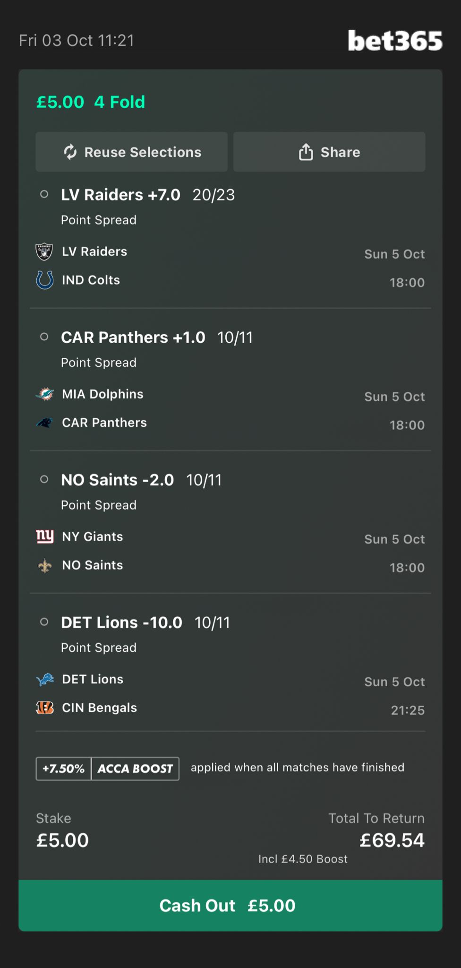Click the NO Saints fleur-de-lis logo

(45, 565)
